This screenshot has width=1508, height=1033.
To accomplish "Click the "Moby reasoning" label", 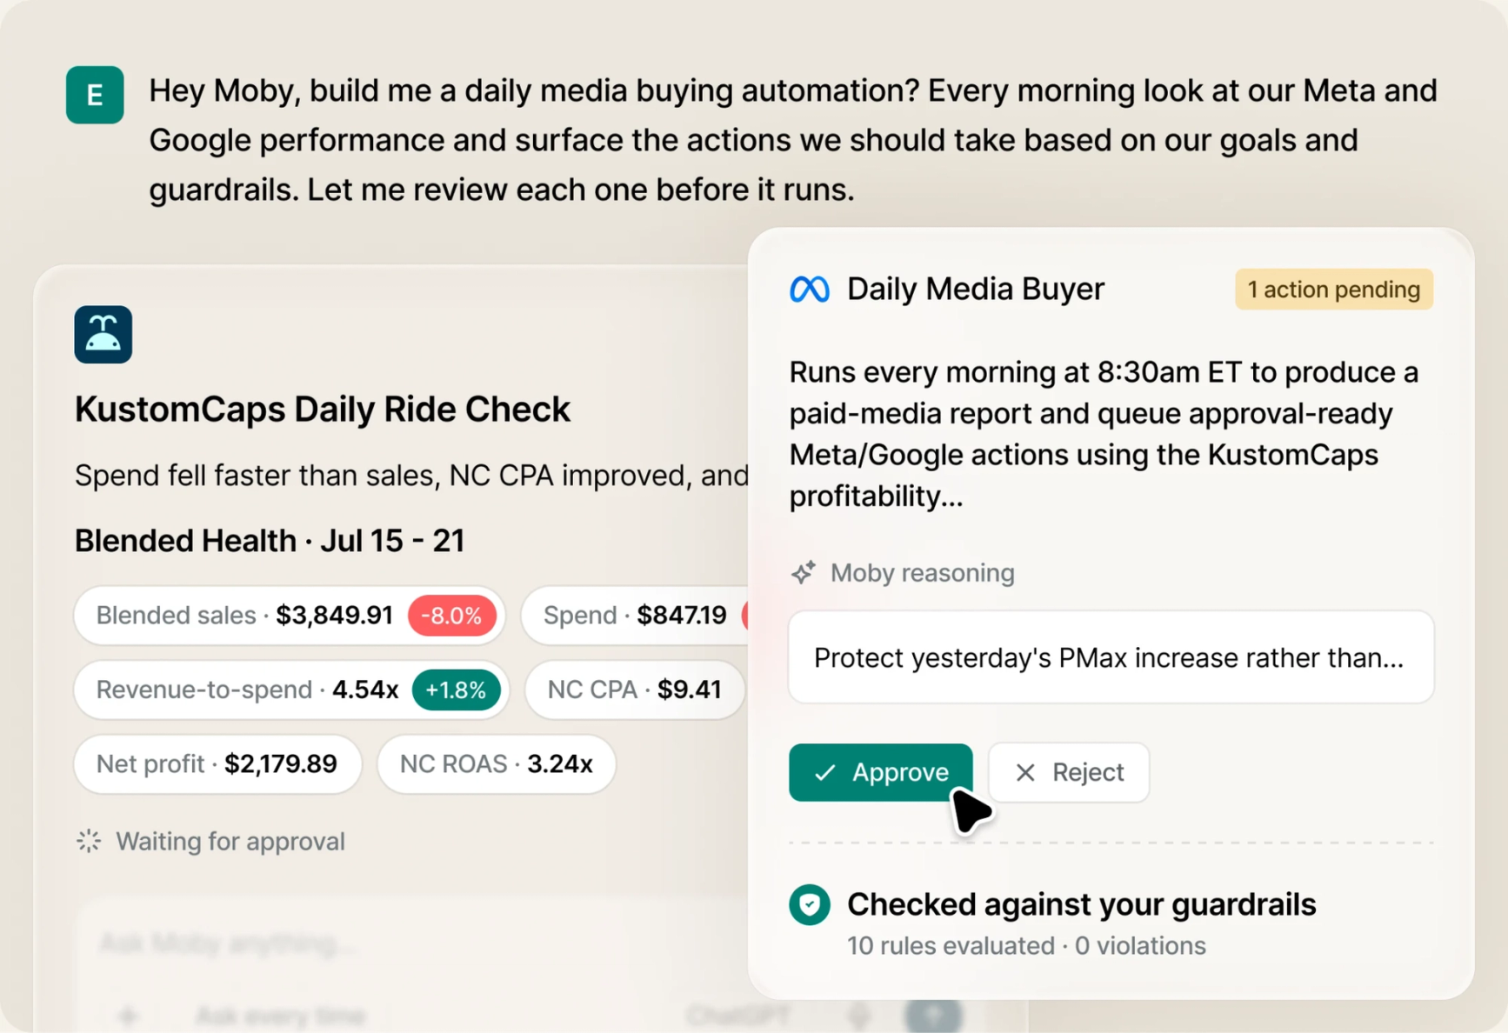I will [923, 573].
